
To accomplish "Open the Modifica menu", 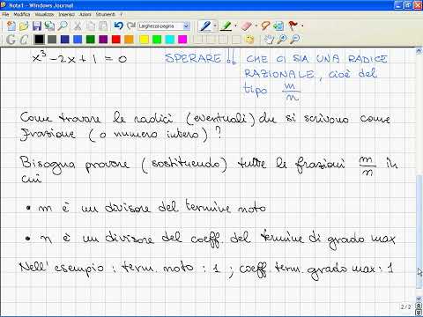I will tap(22, 14).
